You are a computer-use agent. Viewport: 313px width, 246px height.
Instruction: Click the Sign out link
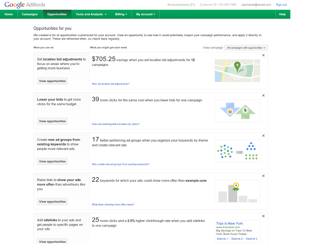pos(281,4)
